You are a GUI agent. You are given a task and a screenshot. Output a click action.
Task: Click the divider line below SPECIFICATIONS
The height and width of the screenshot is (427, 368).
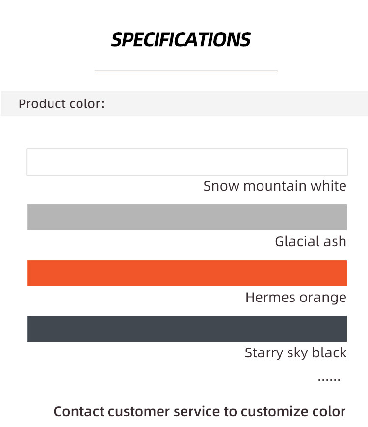[186, 71]
